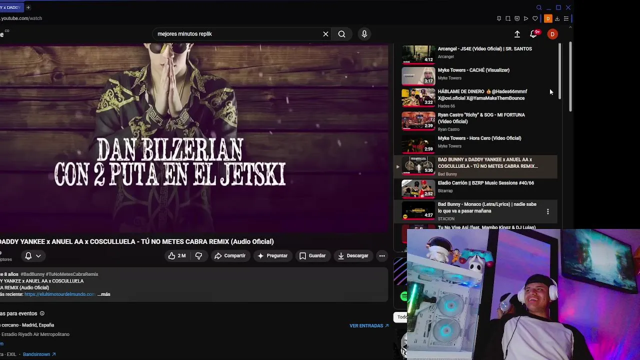Click the events info circle icon
Screen dimensions: 640x360
pos(42,313)
